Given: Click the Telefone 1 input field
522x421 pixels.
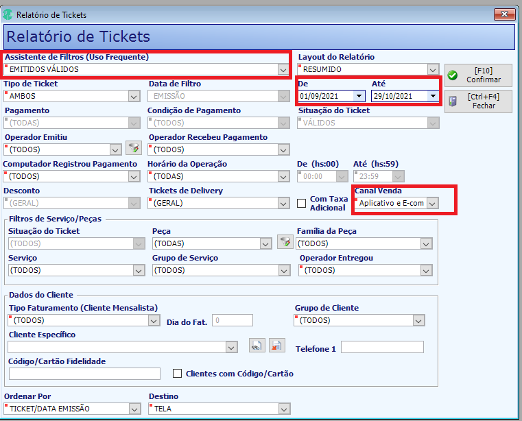Looking at the screenshot, I should [x=382, y=347].
